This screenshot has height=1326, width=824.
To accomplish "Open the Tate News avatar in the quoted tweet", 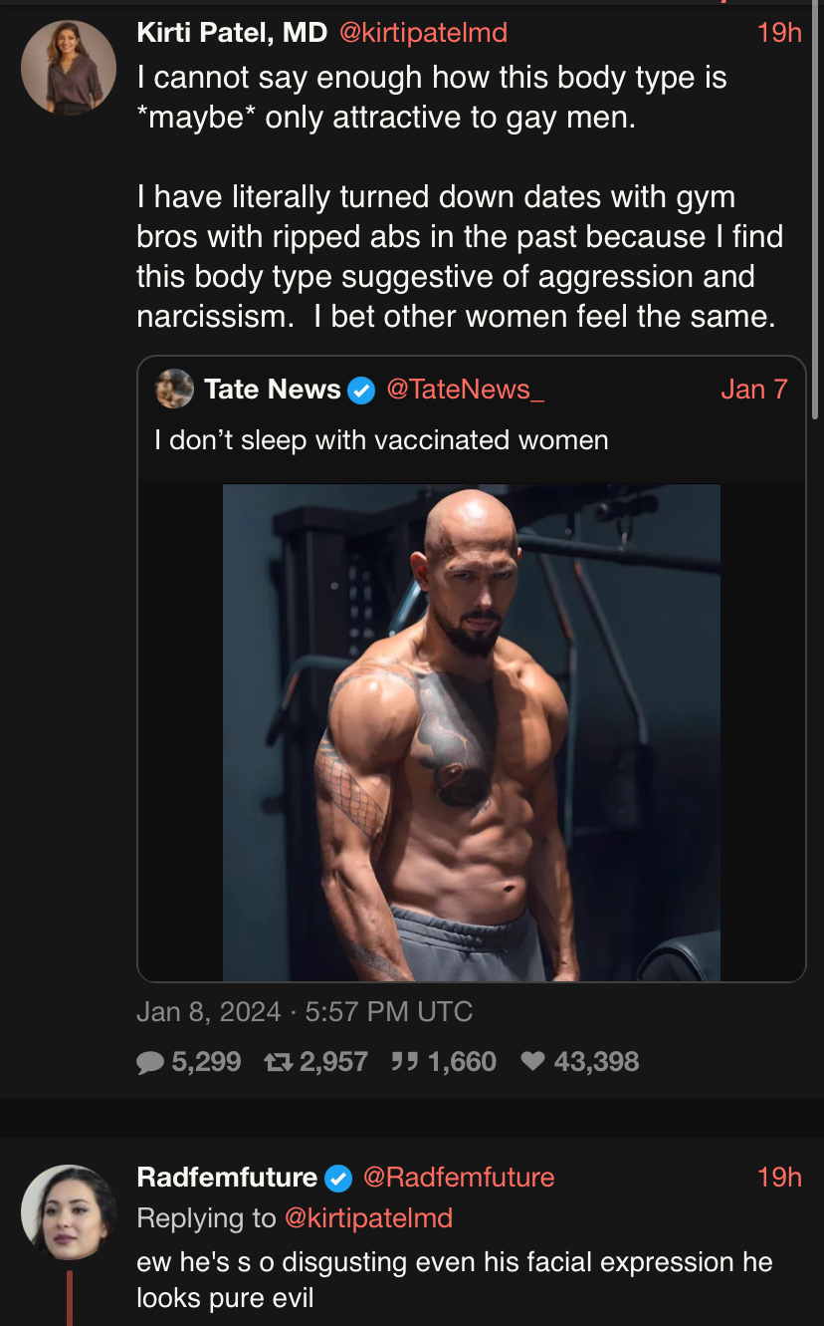I will (x=174, y=389).
